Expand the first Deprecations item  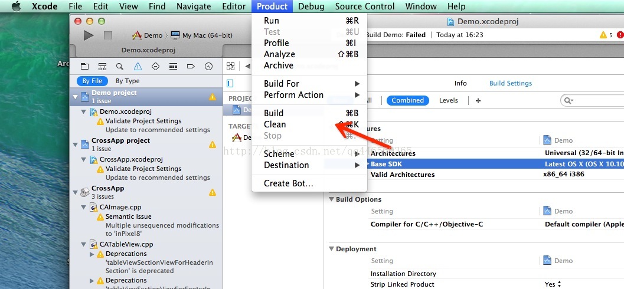click(92, 254)
